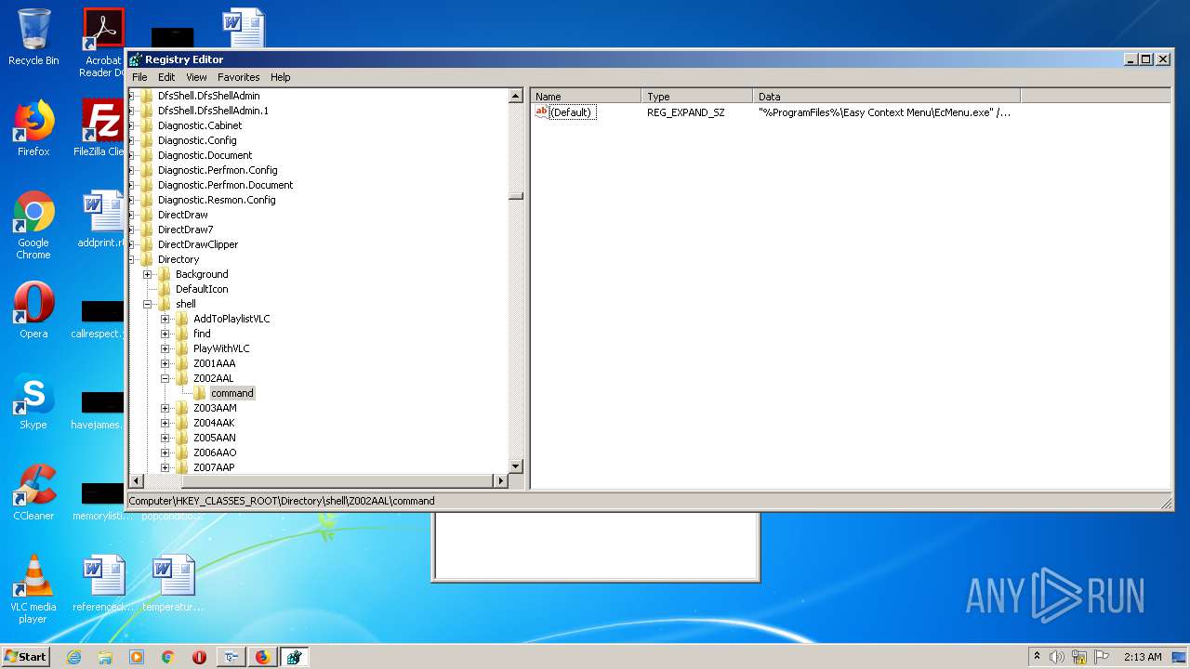Select the Diagnostic.Cabinet key
The image size is (1190, 669).
tap(200, 125)
